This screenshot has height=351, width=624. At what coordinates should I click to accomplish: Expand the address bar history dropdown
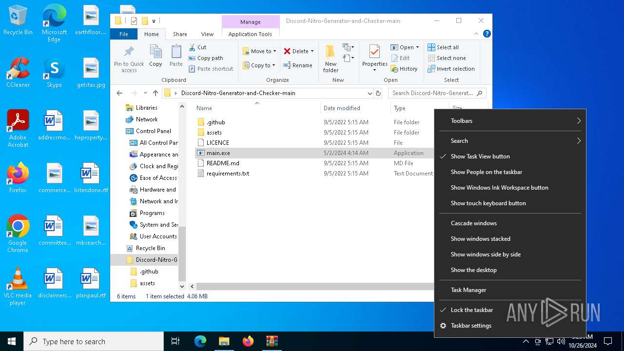click(370, 93)
